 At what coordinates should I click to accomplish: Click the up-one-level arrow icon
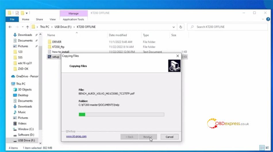(x=28, y=27)
